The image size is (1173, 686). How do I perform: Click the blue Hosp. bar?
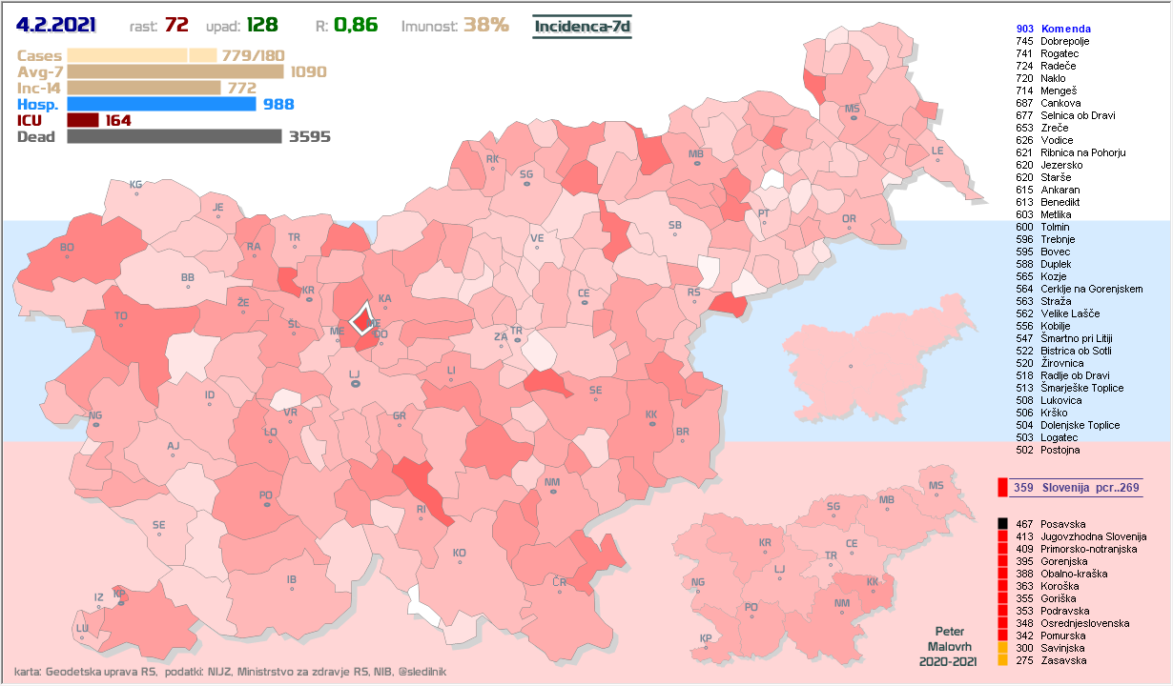coord(161,104)
